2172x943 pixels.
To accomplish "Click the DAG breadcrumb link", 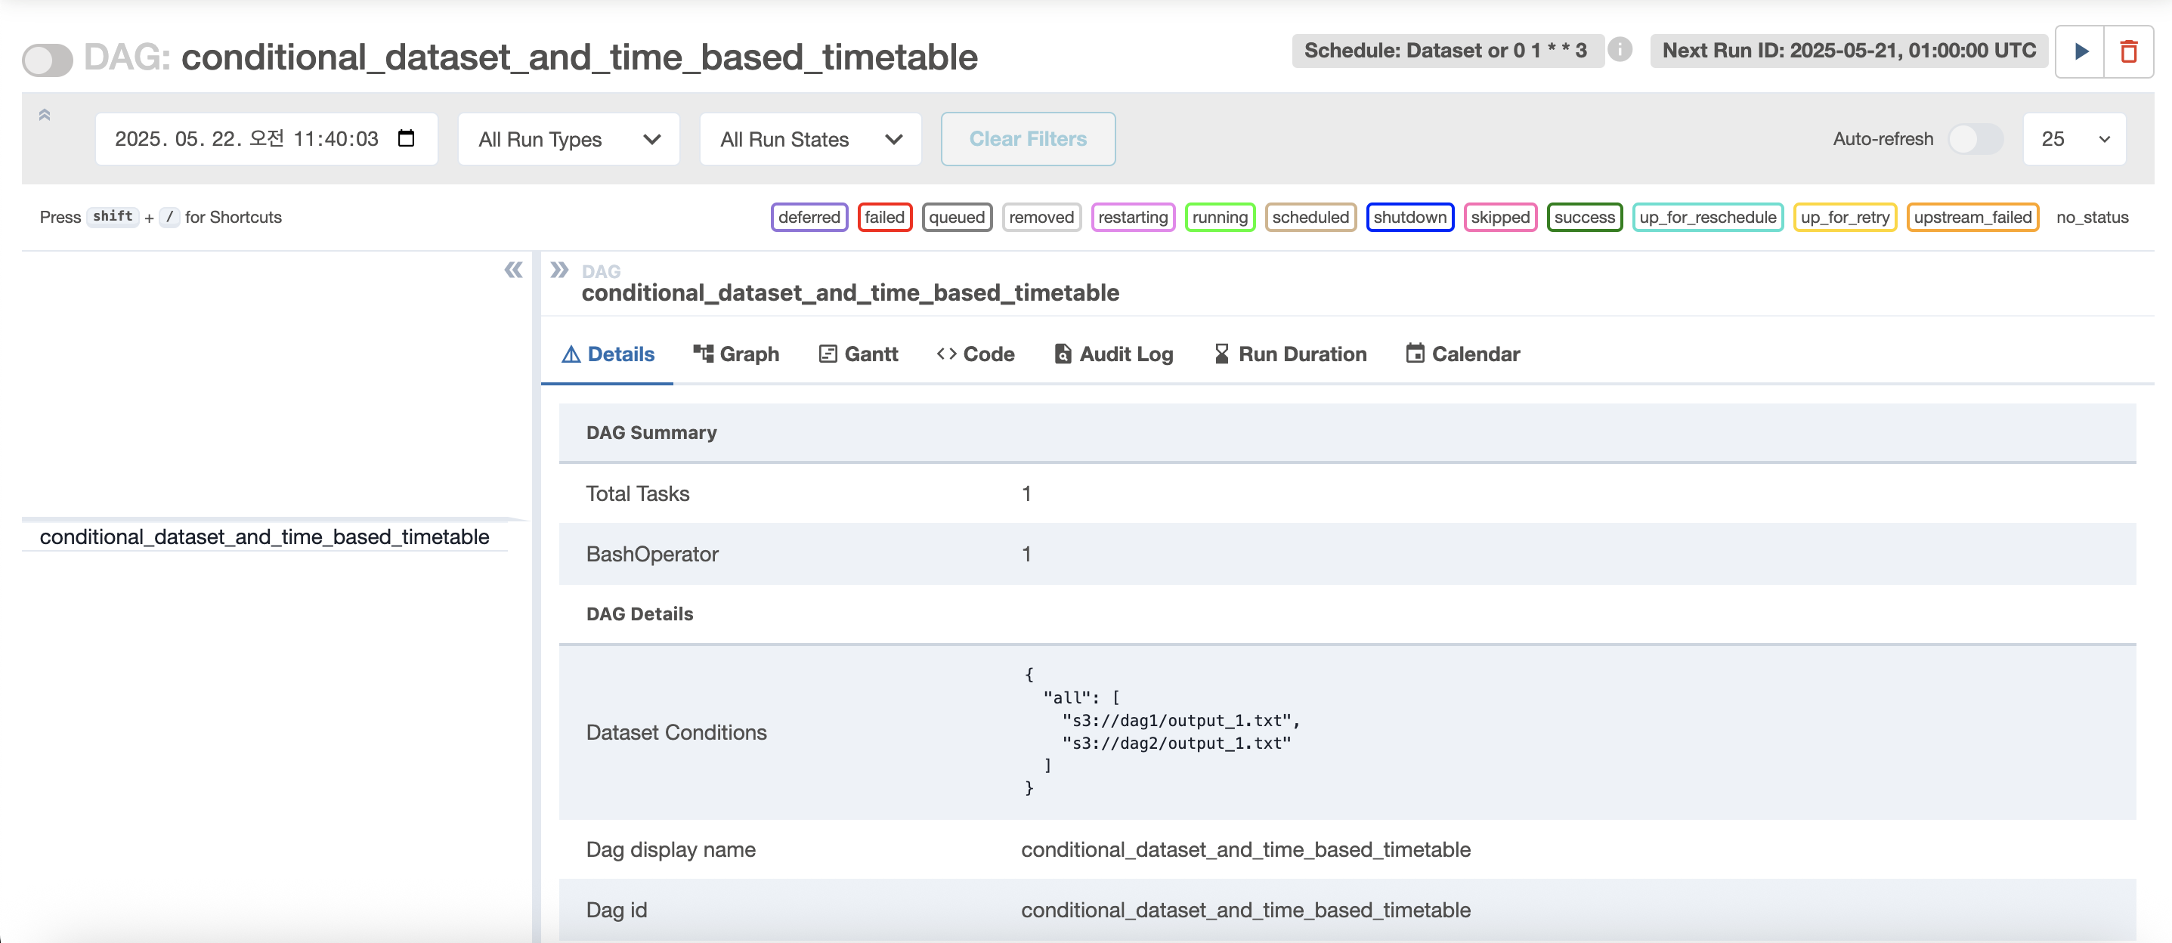I will tap(601, 271).
